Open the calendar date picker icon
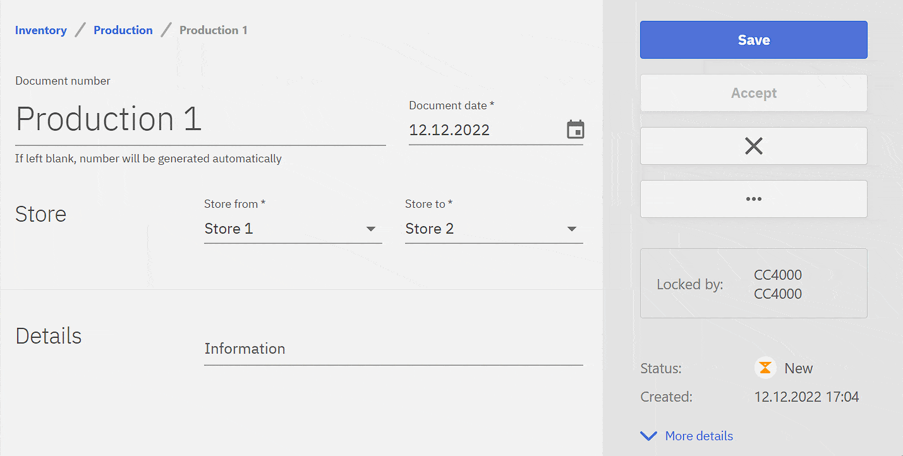903x456 pixels. tap(575, 129)
